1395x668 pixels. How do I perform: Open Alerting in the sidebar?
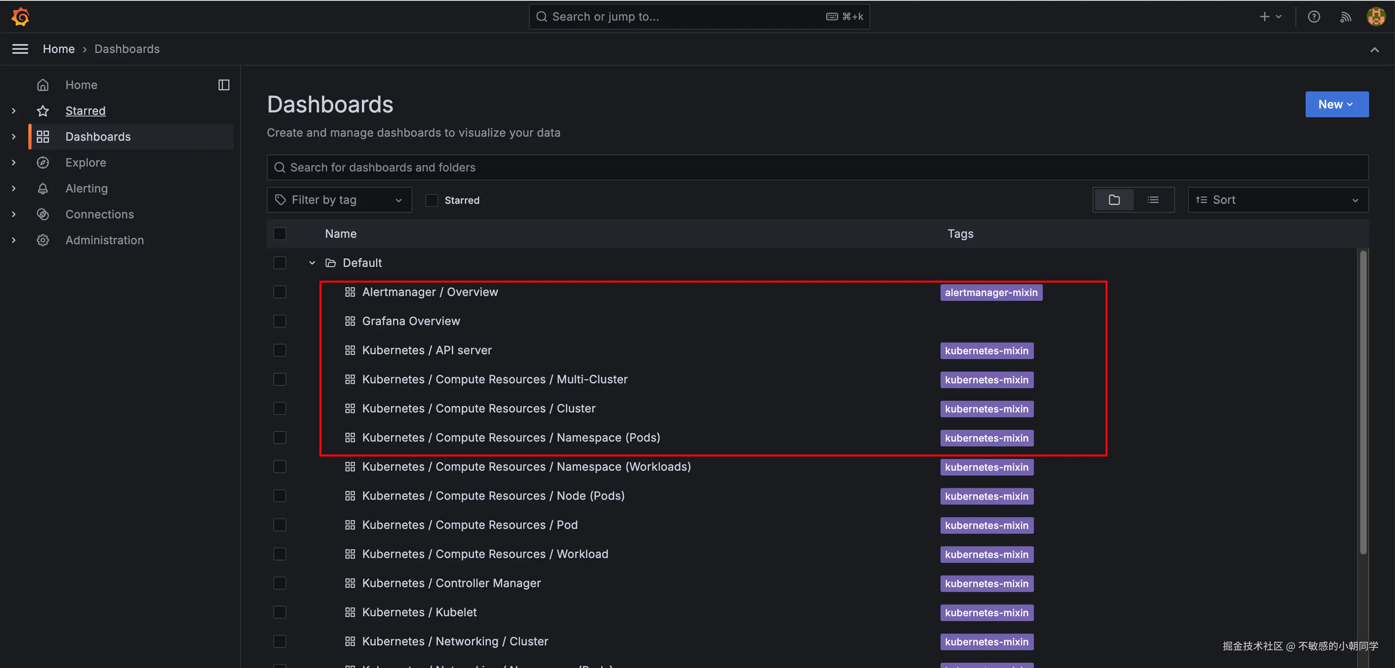(x=86, y=188)
